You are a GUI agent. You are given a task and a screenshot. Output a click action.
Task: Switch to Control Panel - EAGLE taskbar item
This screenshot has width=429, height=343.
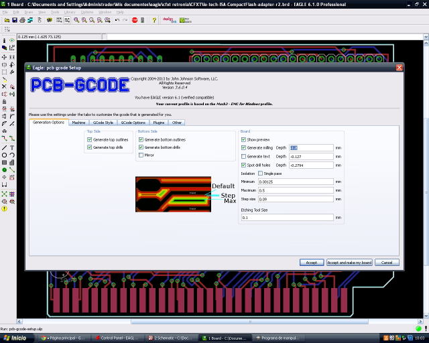coord(118,338)
